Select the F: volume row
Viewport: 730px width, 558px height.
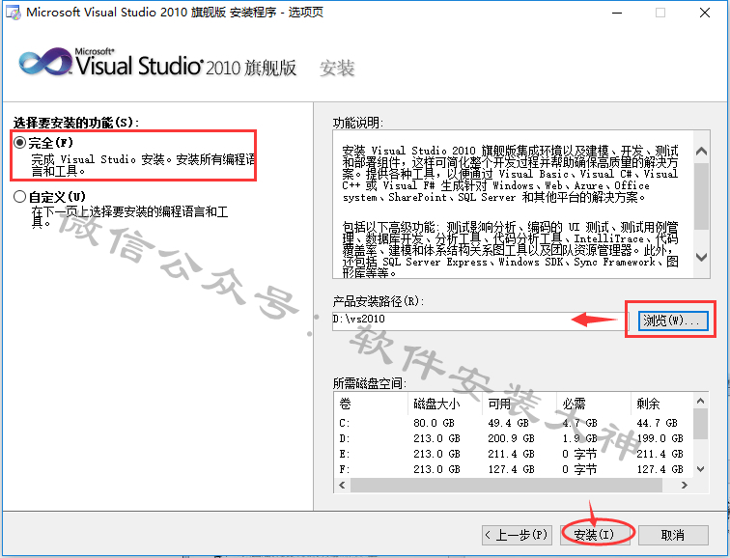coord(514,468)
